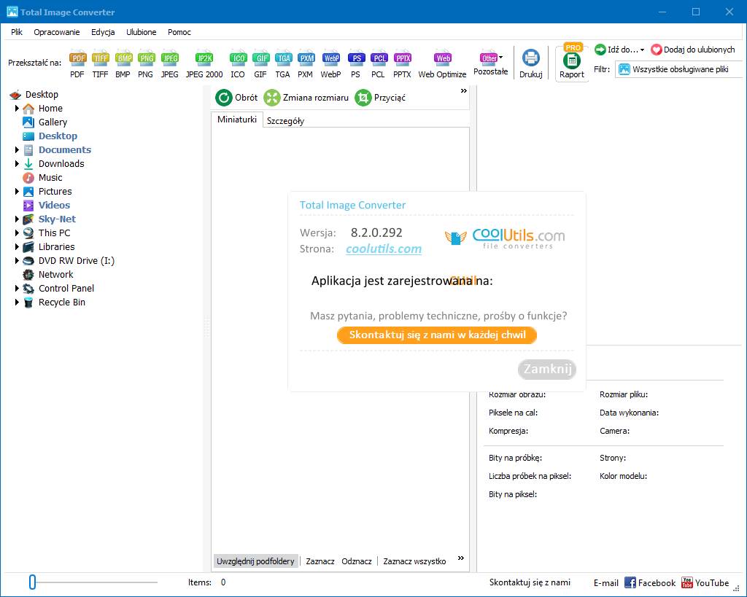Open the Opracowanie menu
747x597 pixels.
point(57,32)
